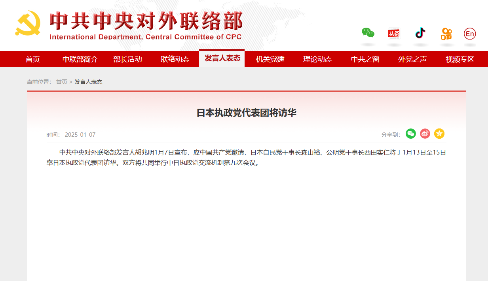
Task: Open the Kuaishou camera header icon
Action: [x=446, y=34]
